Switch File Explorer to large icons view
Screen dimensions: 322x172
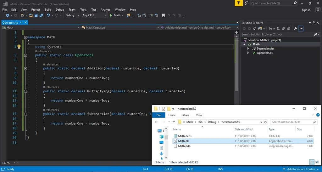[317, 162]
